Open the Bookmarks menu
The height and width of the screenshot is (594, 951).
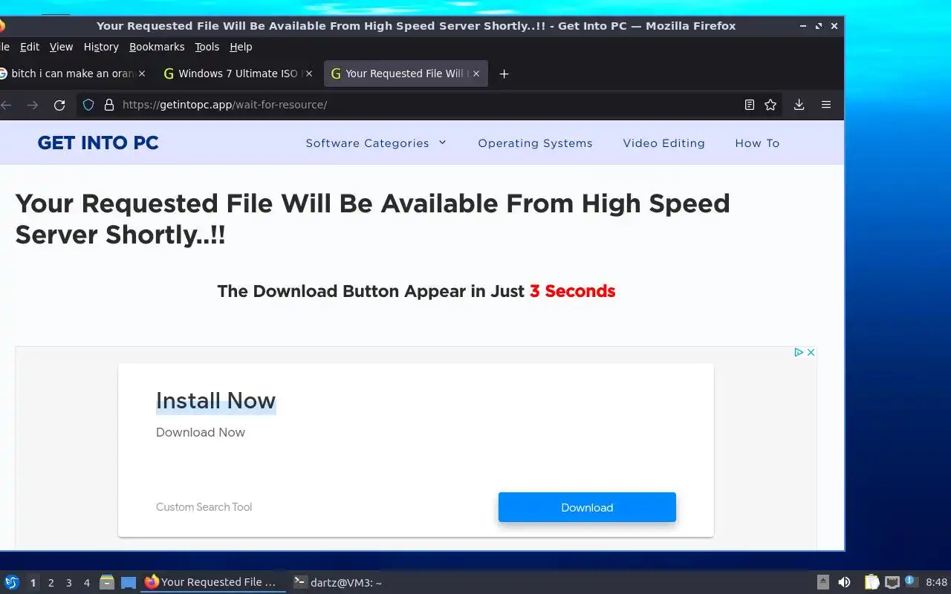tap(157, 47)
